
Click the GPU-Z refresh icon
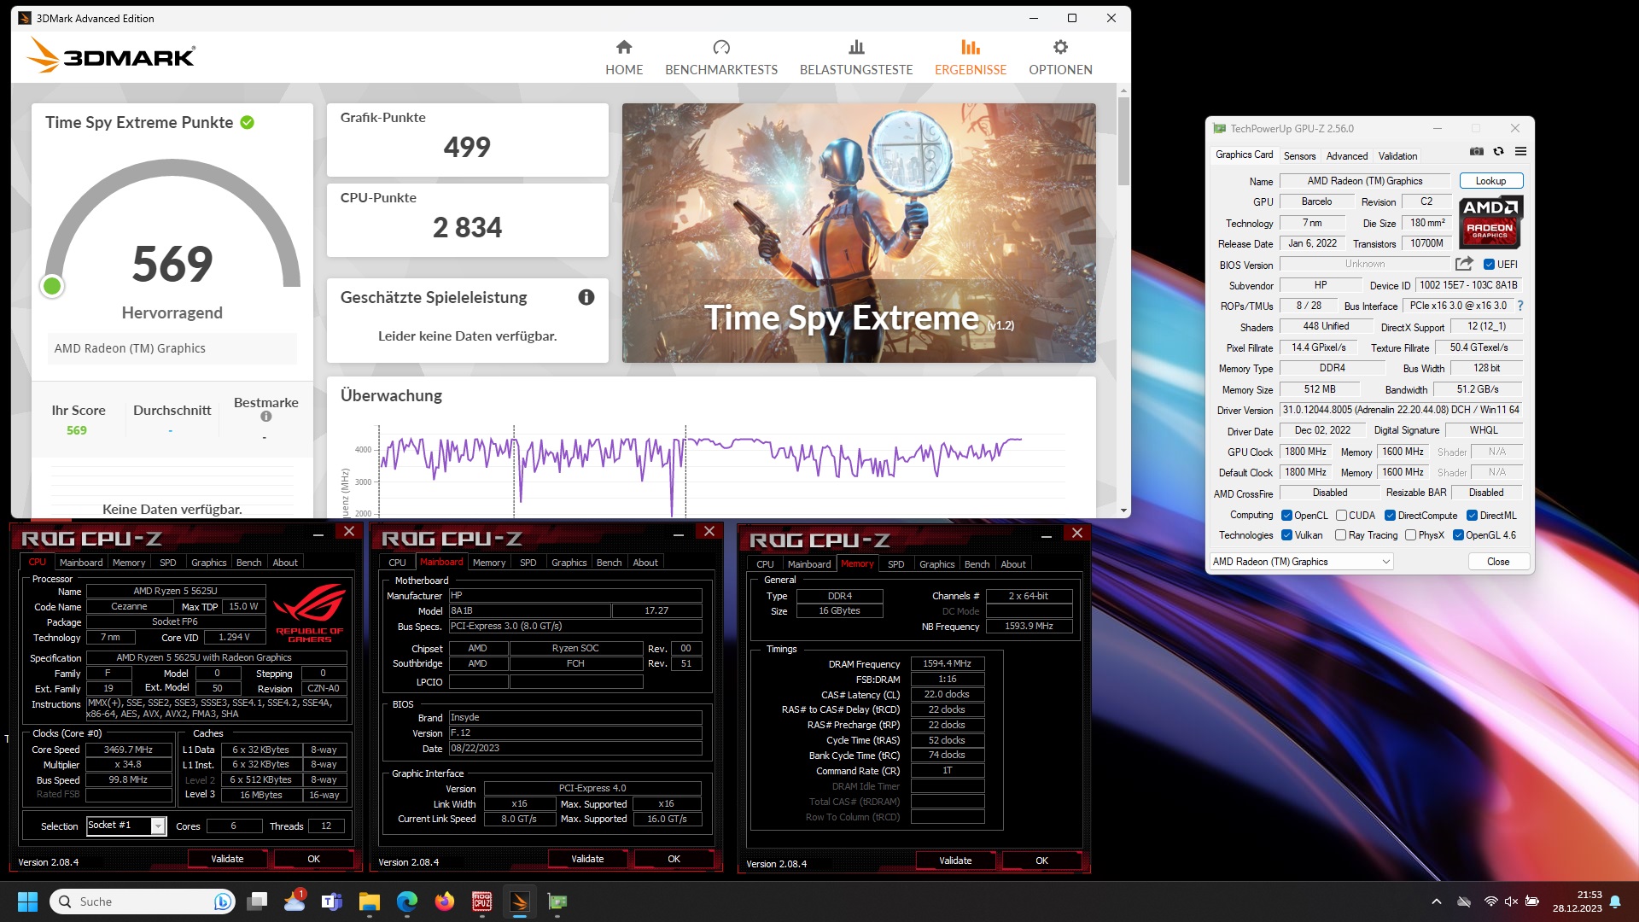click(1498, 151)
